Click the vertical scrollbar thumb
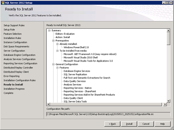 (x=168, y=39)
